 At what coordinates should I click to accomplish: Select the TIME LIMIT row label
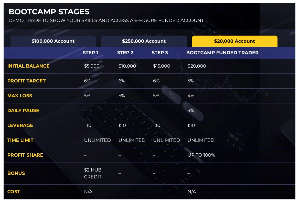20,140
